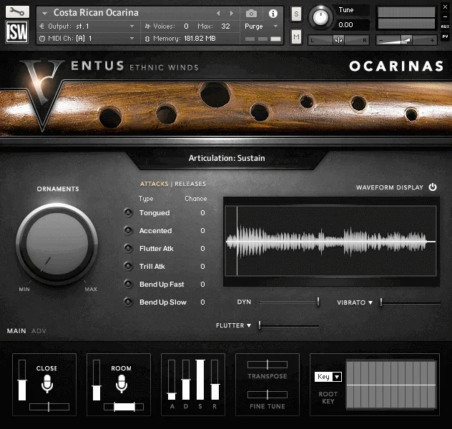Viewport: 452px width, 429px height.
Task: Click Bend Up Slow chance value
Action: [x=202, y=302]
